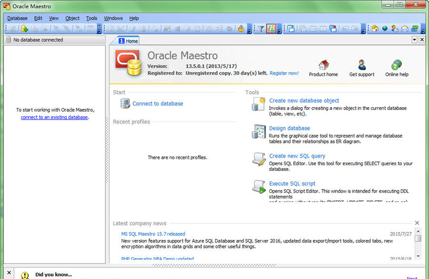Image resolution: width=429 pixels, height=279 pixels.
Task: Click the open envelope toolbar icon
Action: click(x=405, y=29)
